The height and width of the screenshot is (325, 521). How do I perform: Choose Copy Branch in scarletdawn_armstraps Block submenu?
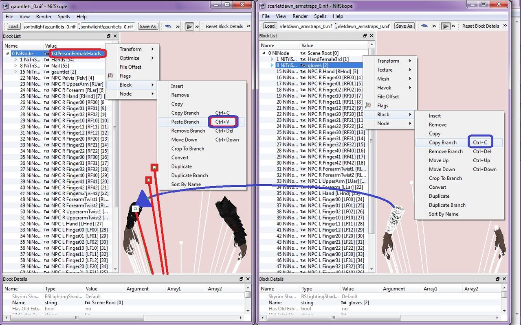point(442,142)
